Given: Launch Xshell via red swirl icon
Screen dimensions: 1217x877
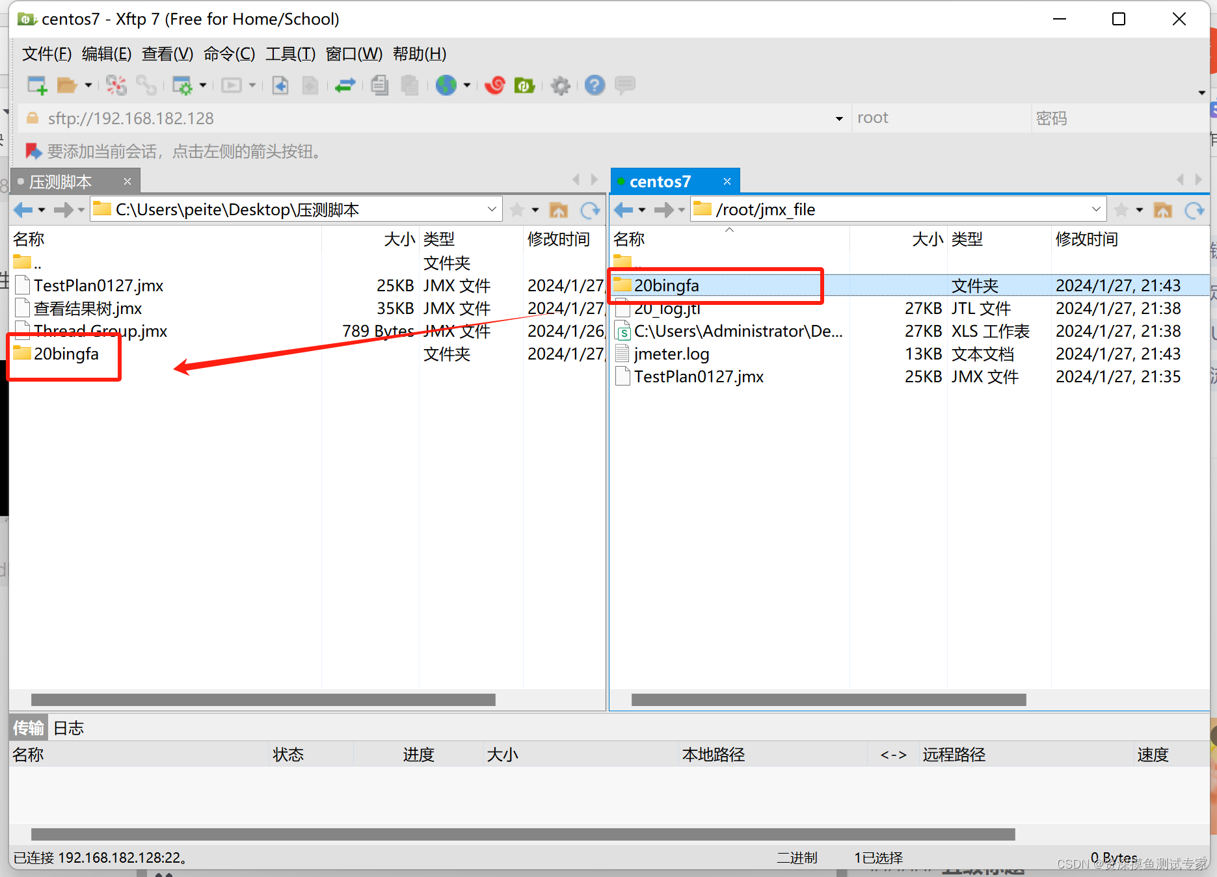Looking at the screenshot, I should [495, 85].
